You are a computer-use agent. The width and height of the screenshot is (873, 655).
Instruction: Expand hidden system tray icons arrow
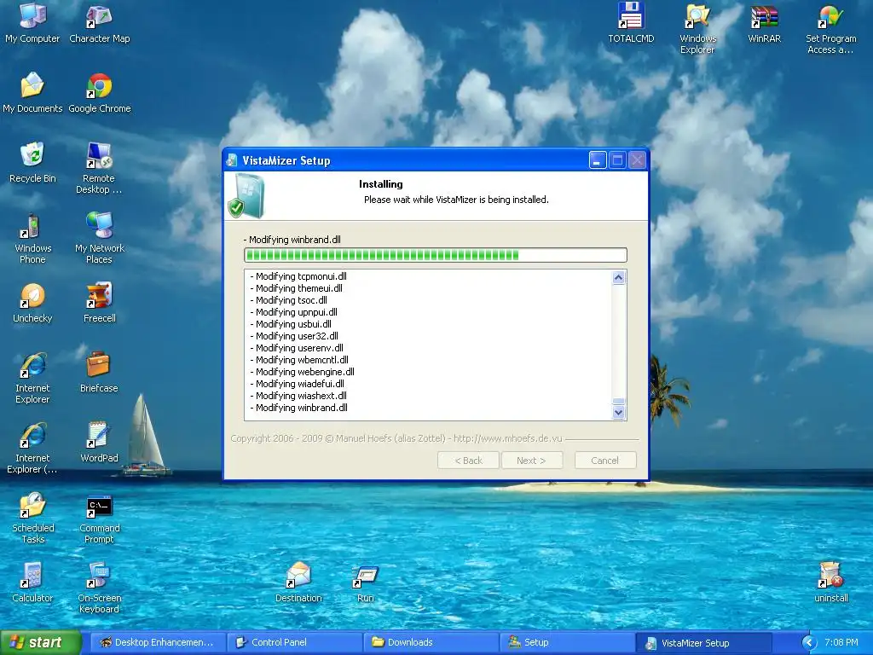(x=809, y=643)
